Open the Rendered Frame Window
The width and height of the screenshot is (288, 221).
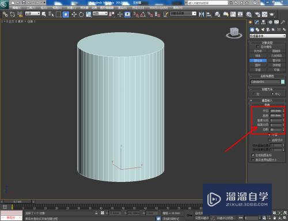(264, 14)
